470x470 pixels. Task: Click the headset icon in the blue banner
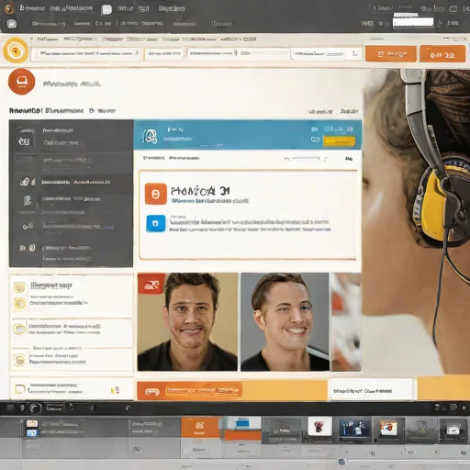150,136
